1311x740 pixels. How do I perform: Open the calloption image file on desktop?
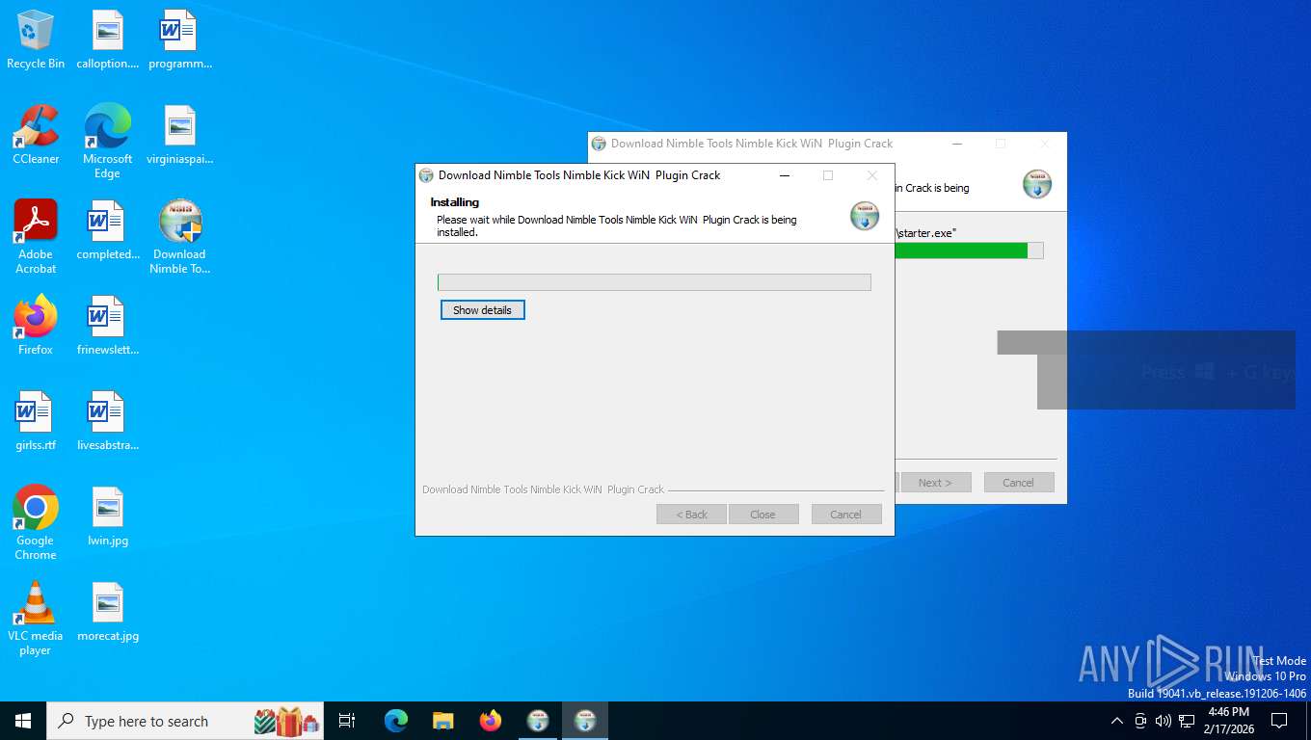108,40
